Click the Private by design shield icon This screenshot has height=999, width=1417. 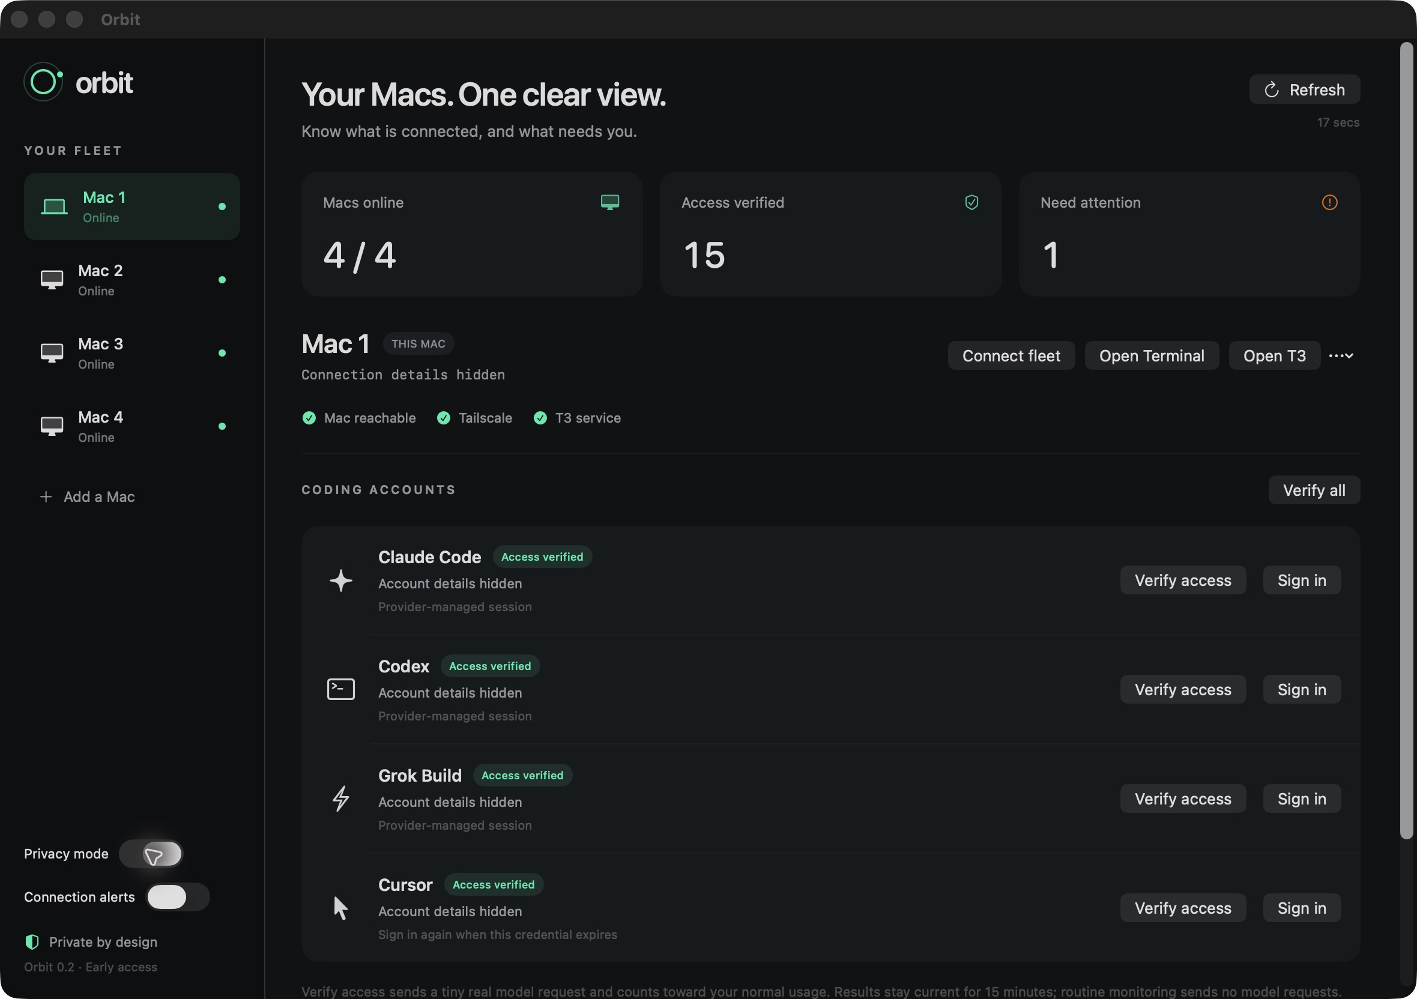pyautogui.click(x=32, y=941)
